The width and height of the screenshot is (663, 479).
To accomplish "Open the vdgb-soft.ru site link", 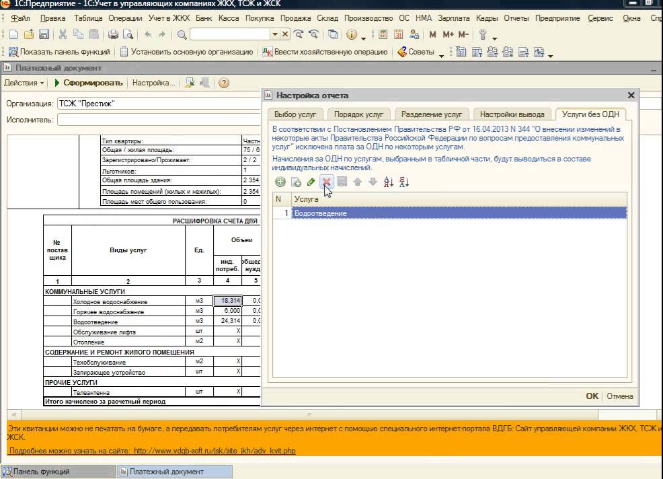I will pos(214,451).
